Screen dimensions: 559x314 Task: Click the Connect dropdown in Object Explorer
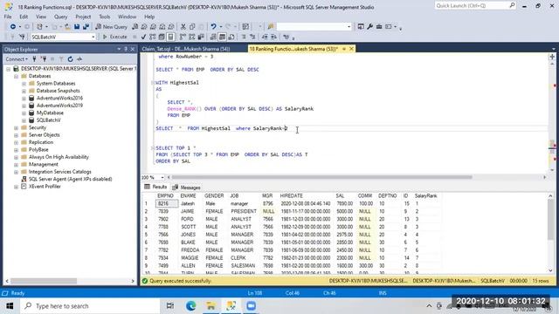pos(17,59)
